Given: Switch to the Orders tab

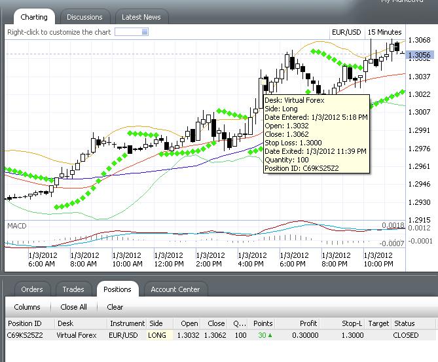Looking at the screenshot, I should coord(32,289).
